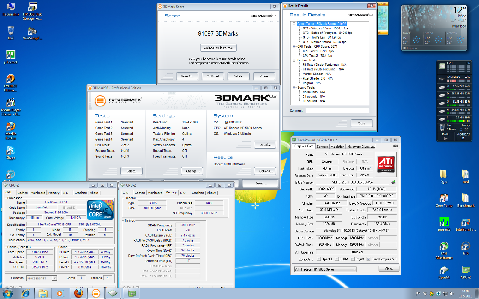Open the Igre folder on desktop
Image resolution: width=479 pixels, height=299 pixels.
(x=444, y=176)
